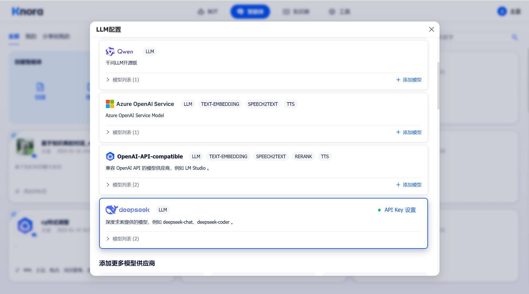529x294 pixels.
Task: Click the plus icon of Qwen 添加模型
Action: pos(398,80)
